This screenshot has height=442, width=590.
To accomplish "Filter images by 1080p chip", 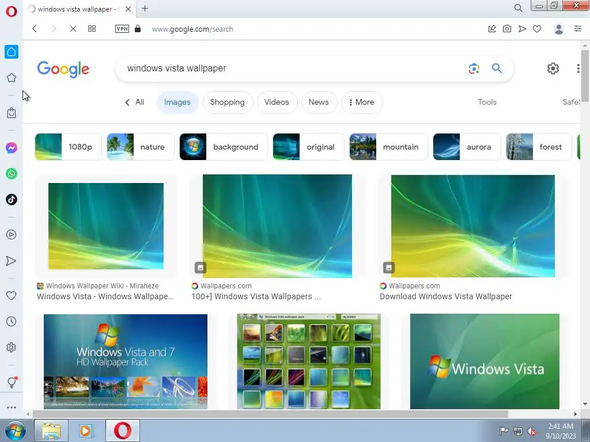I will click(68, 147).
